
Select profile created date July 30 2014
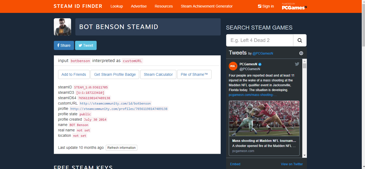tap(95, 120)
